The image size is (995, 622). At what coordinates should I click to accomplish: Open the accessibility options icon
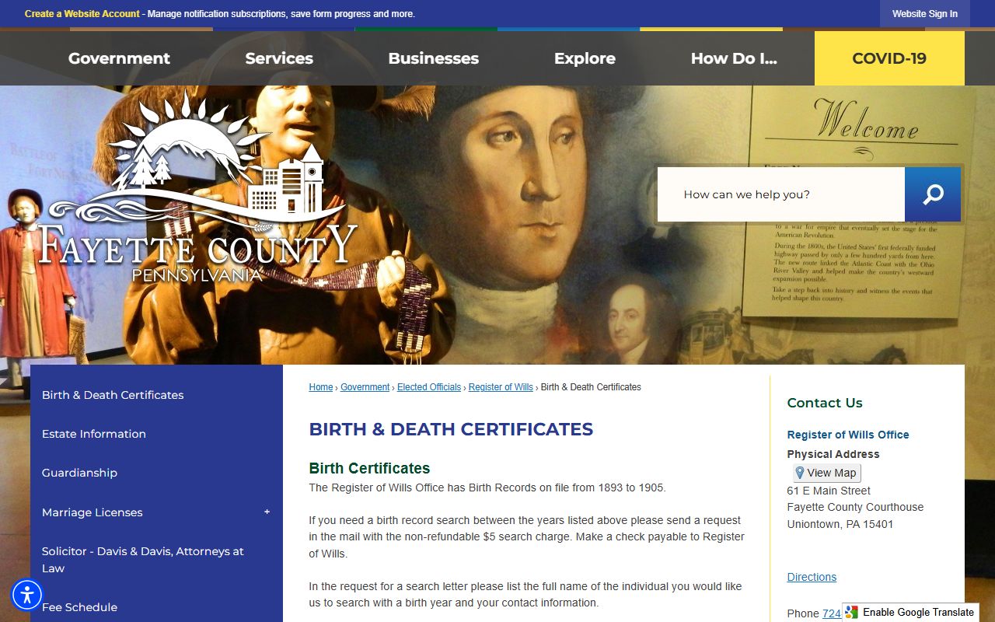point(27,595)
